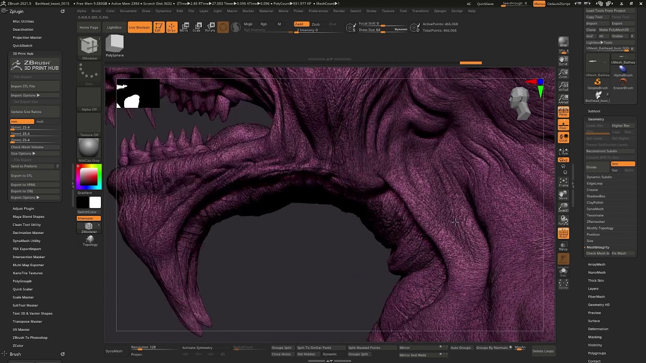Click the Gizmo 3D icon in top shelf
646x363 pixels.
coord(223,27)
